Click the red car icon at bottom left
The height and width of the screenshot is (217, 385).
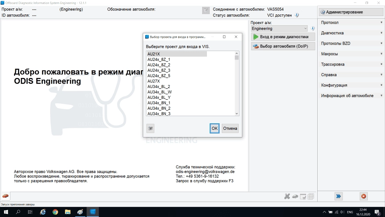(5, 196)
